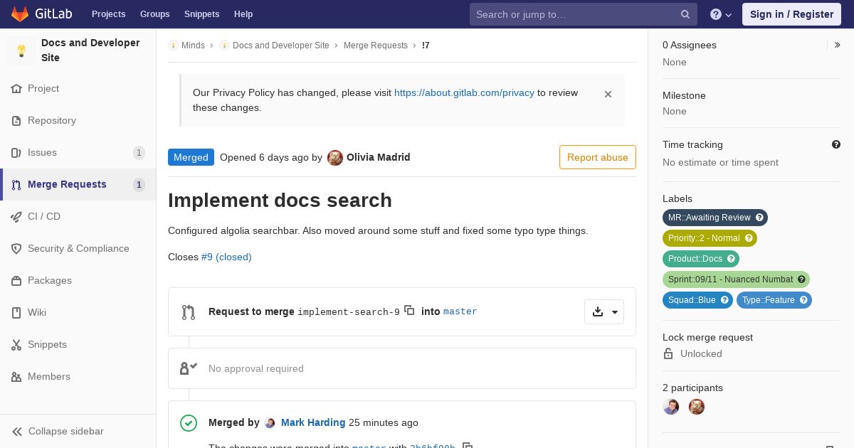Click the Project home icon
854x448 pixels.
pyautogui.click(x=16, y=89)
